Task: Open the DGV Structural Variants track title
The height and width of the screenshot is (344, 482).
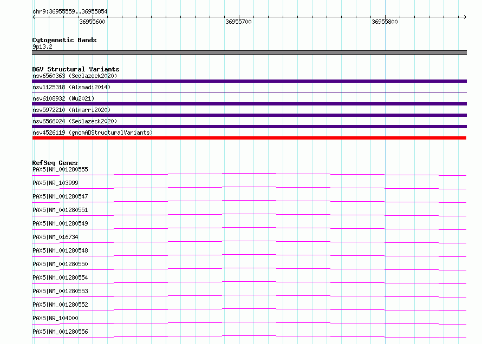Action: tap(76, 69)
